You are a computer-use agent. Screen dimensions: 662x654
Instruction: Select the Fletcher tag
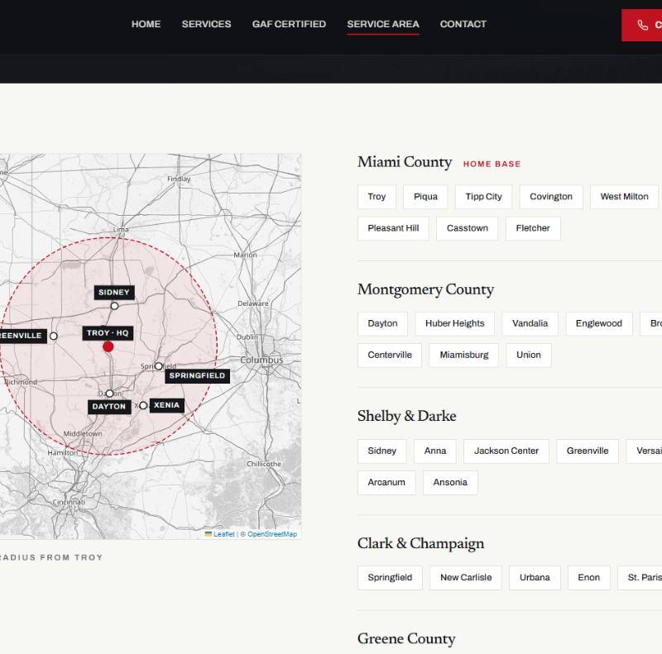point(533,229)
